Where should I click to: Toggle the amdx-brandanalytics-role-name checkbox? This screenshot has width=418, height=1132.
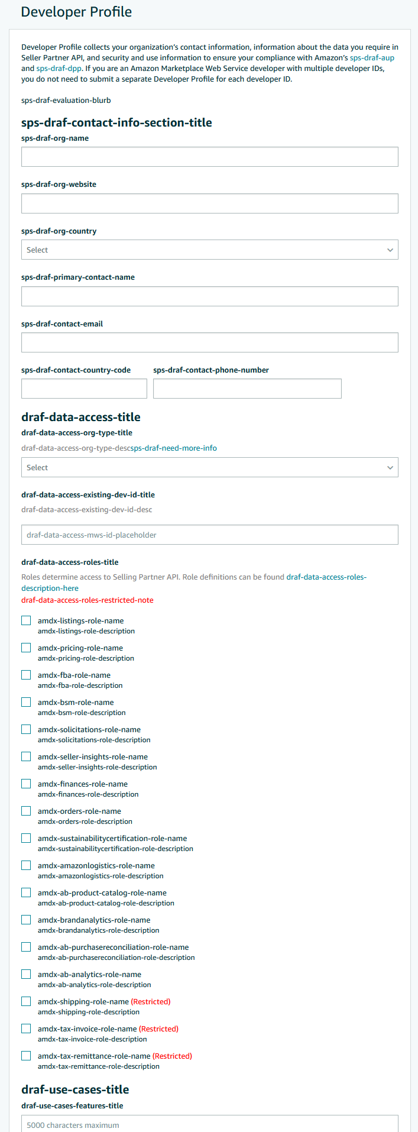point(26,919)
